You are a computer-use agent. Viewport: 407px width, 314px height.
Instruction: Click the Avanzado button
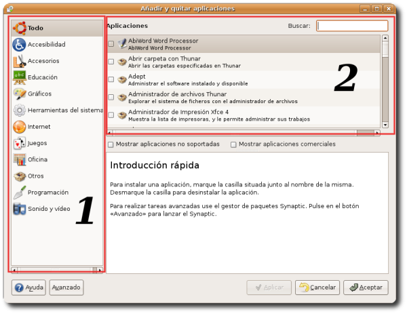(66, 288)
